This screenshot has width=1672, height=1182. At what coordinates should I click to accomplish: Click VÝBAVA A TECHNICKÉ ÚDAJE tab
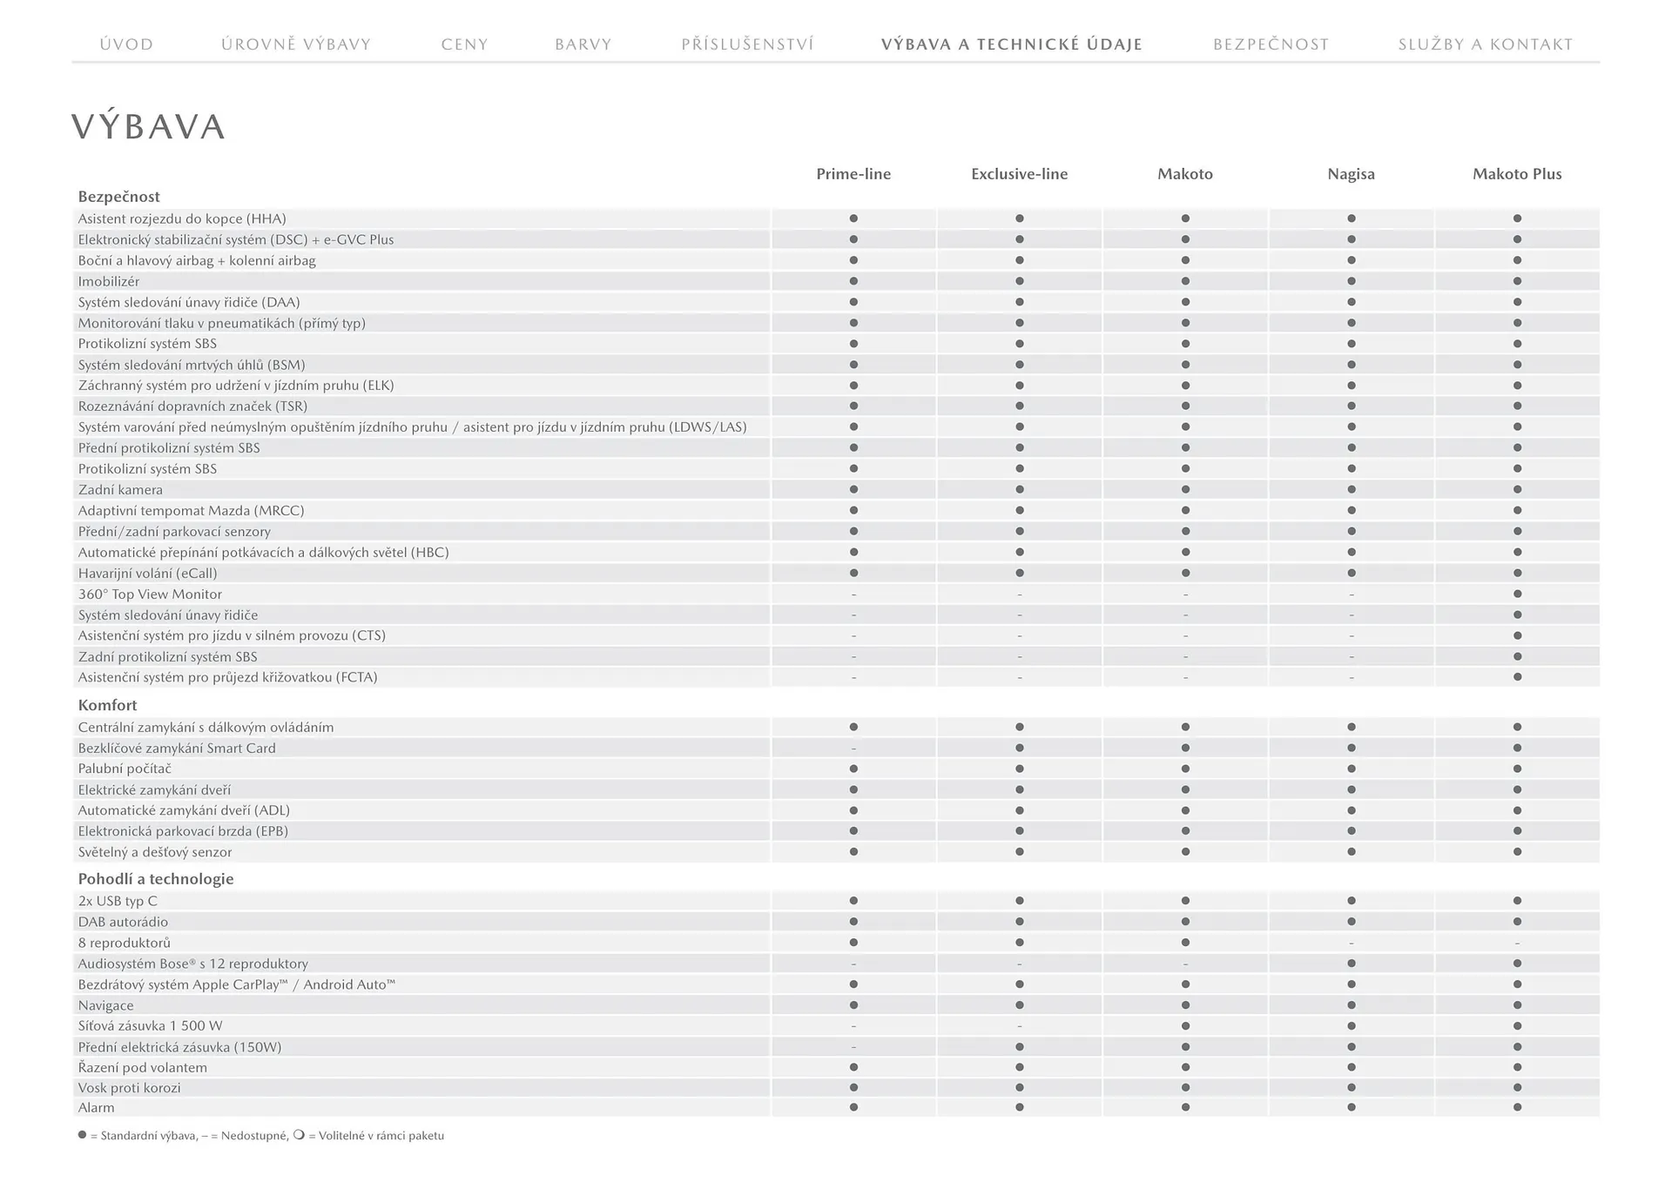[x=1012, y=44]
